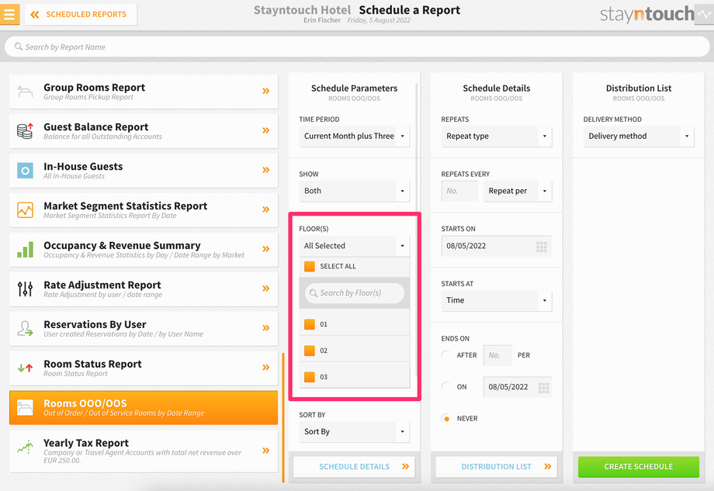
Task: Click the double-chevron back icon beside Scheduled Reports
Action: pos(35,15)
